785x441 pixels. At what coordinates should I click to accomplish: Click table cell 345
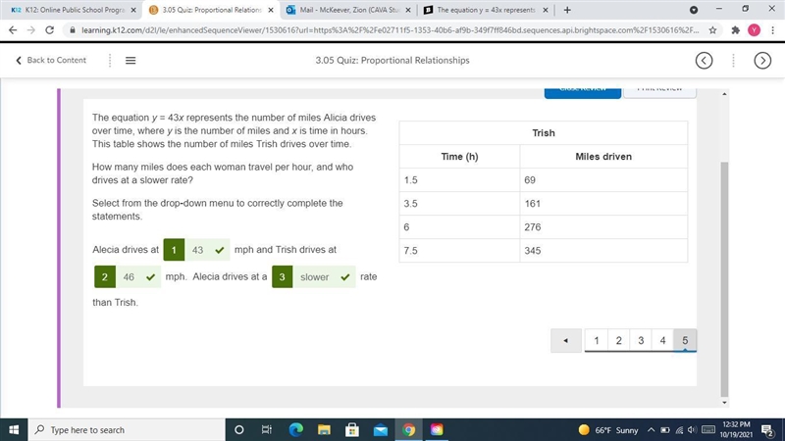(x=603, y=251)
